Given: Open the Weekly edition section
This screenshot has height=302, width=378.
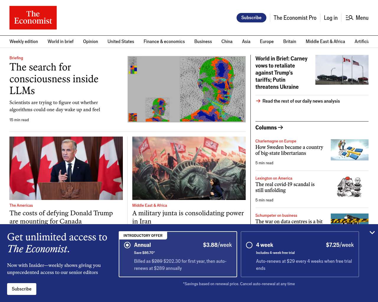Looking at the screenshot, I should pos(24,42).
